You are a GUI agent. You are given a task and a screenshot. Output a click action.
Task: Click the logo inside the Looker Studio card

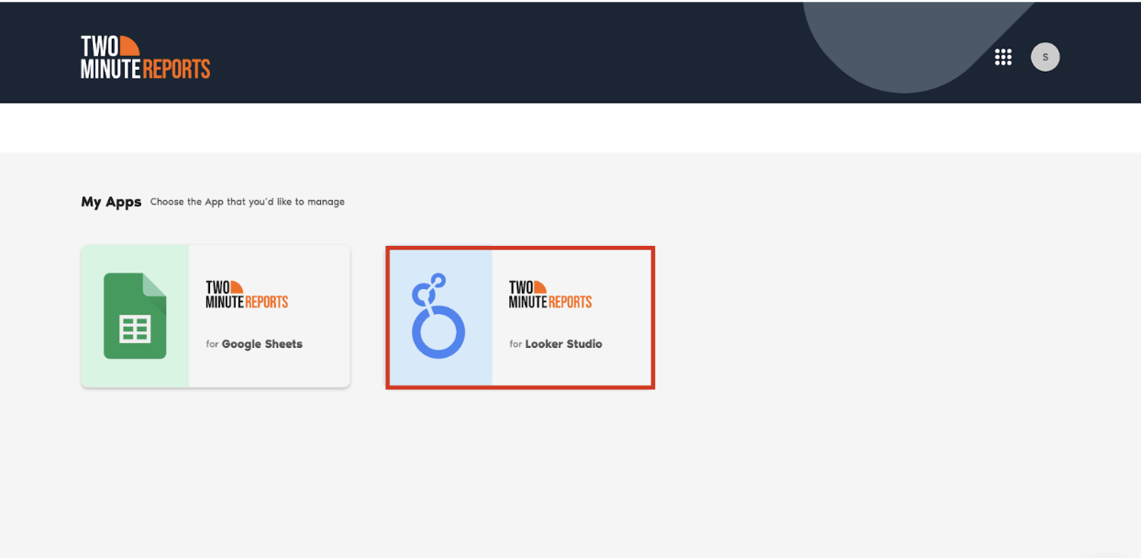pyautogui.click(x=550, y=295)
